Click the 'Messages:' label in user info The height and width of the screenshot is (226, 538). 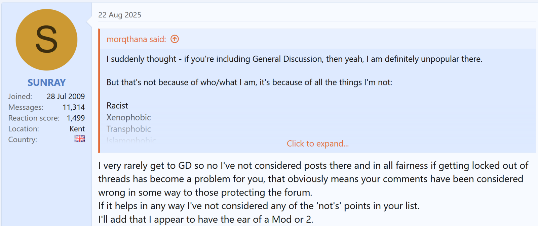coord(26,107)
